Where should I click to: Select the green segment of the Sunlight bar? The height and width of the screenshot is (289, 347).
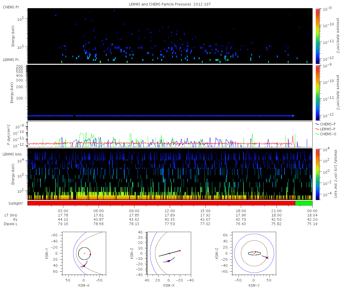click(x=304, y=203)
